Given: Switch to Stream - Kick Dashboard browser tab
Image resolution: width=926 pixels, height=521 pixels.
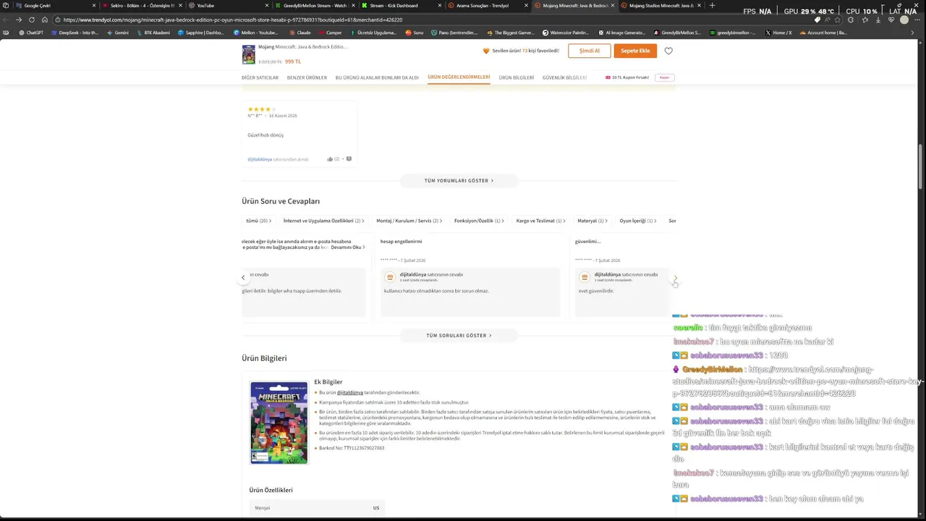Looking at the screenshot, I should click(x=401, y=5).
